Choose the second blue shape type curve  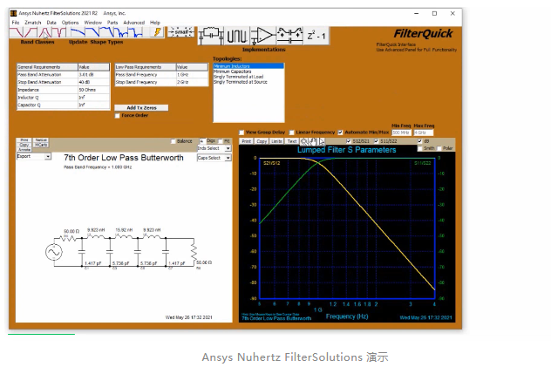pos(92,32)
